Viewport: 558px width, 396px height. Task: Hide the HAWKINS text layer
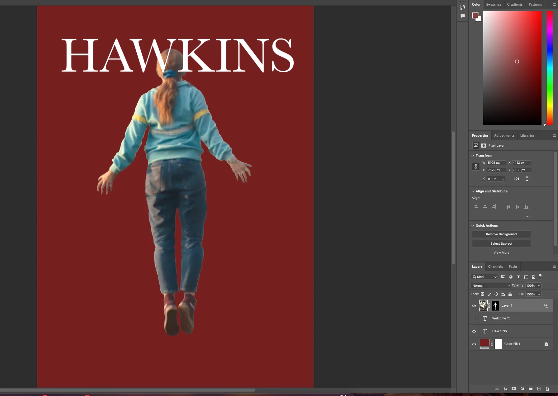click(474, 331)
